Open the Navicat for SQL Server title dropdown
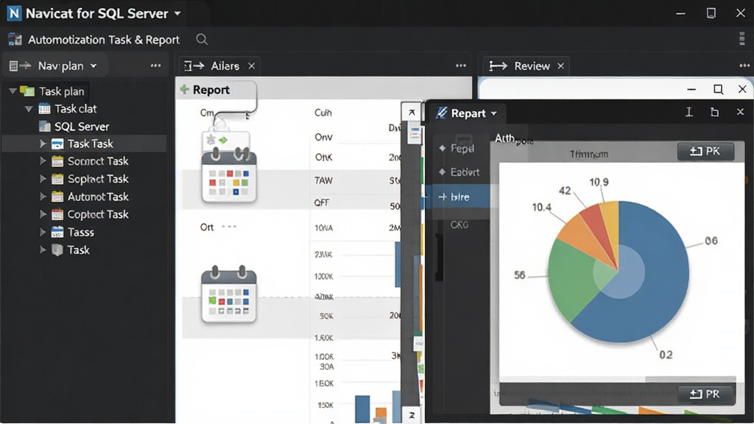The height and width of the screenshot is (424, 754). pyautogui.click(x=177, y=13)
